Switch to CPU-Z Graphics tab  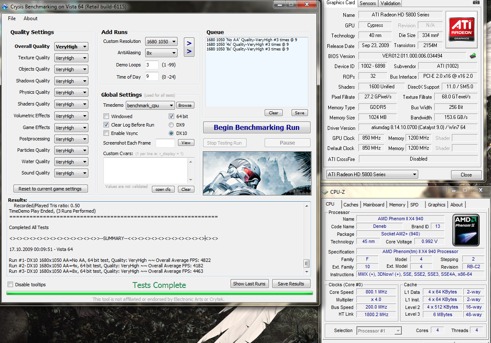(436, 205)
